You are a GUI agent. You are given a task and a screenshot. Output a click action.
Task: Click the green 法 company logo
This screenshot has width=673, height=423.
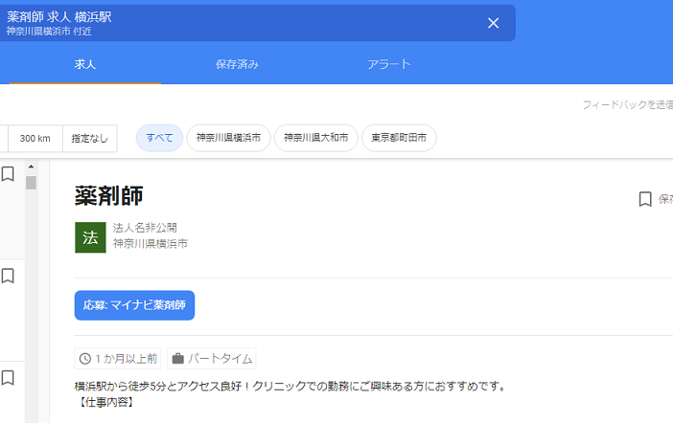click(90, 237)
